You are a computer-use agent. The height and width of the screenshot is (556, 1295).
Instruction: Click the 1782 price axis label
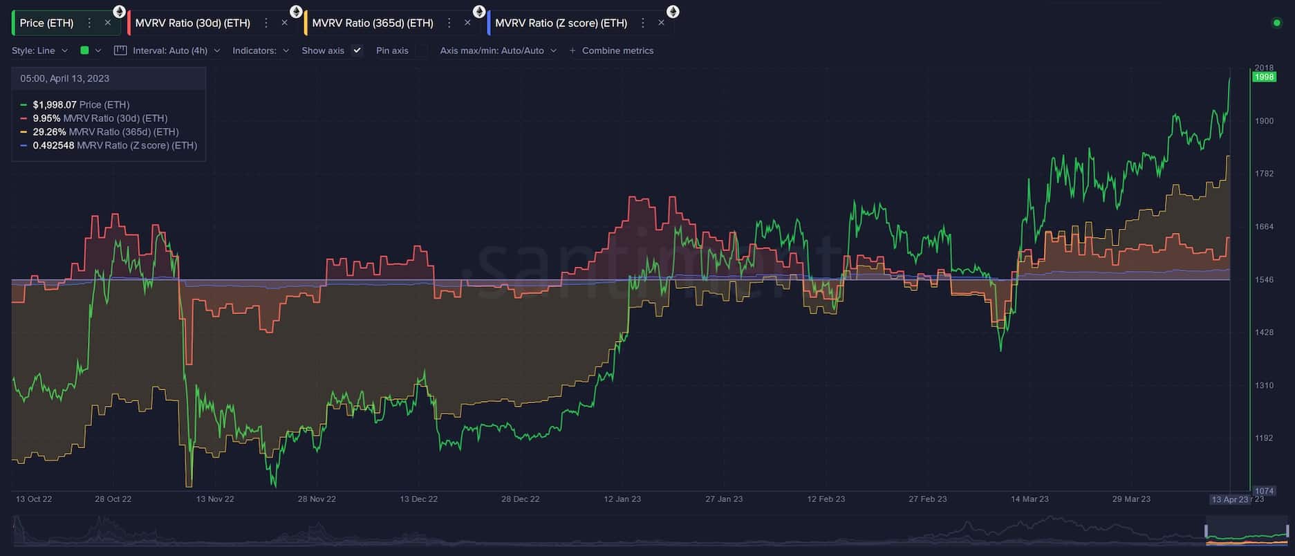pos(1265,174)
